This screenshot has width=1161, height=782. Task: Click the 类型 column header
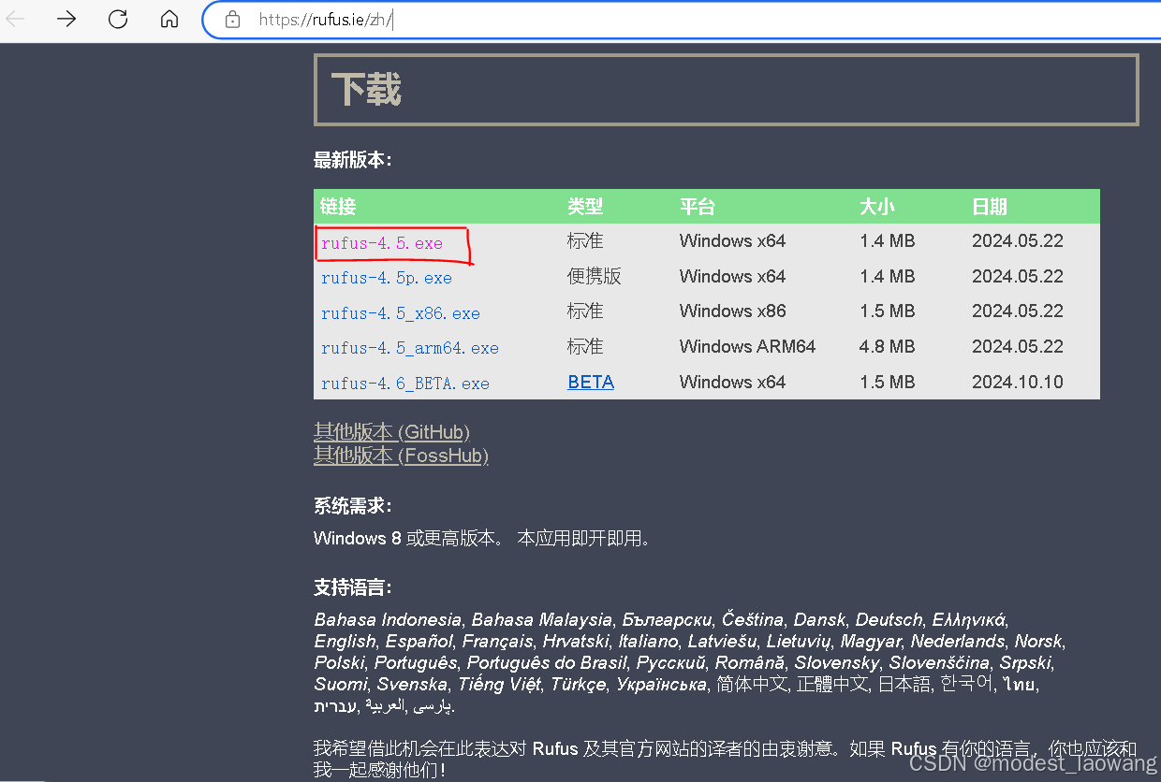(585, 207)
